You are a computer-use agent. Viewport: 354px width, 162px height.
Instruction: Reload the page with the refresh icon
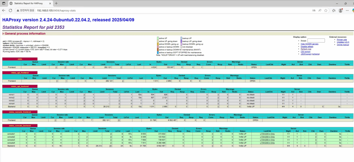[10, 10]
